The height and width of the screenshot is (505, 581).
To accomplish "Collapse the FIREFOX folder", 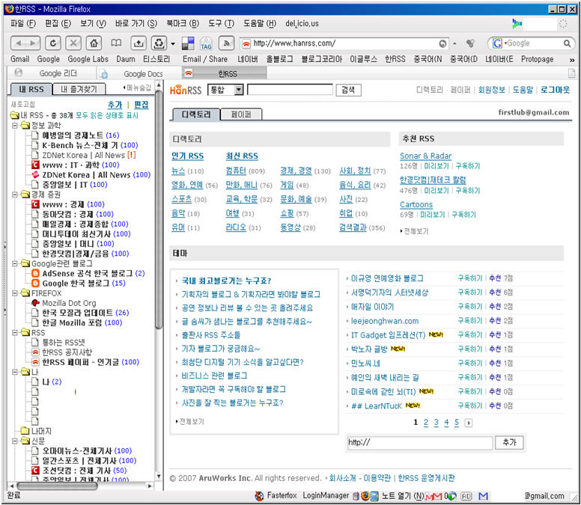I will tap(15, 293).
